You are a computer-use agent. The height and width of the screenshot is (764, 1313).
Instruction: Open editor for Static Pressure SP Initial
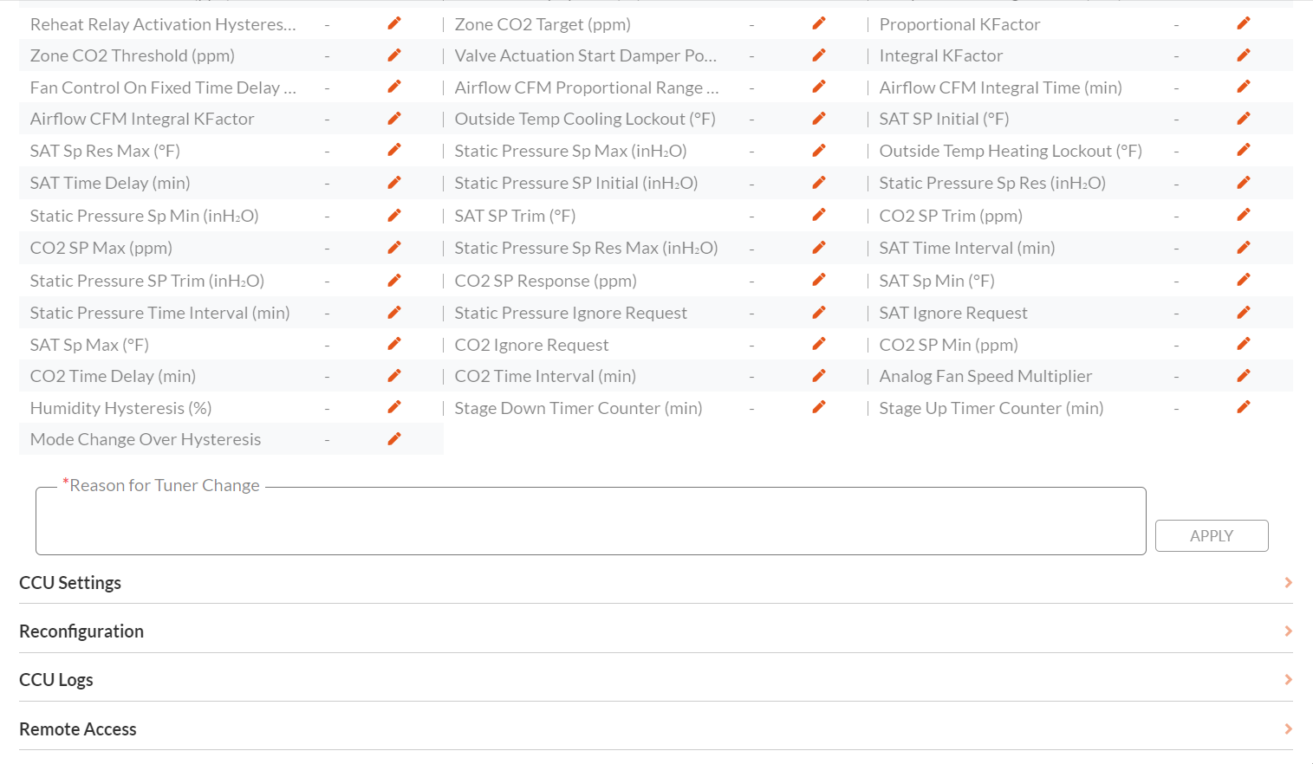[x=819, y=182]
